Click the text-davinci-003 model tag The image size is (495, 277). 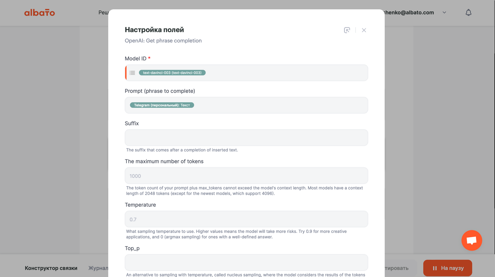172,73
